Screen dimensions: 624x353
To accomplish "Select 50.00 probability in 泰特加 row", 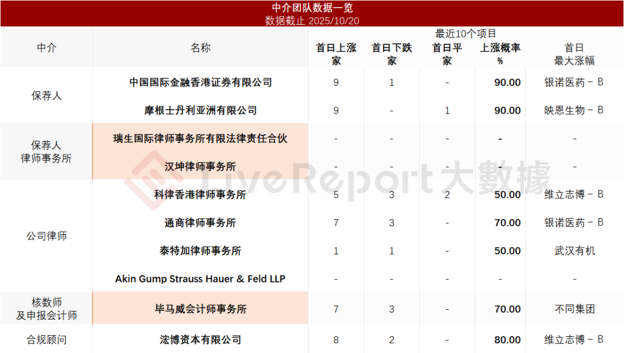I will pos(507,251).
